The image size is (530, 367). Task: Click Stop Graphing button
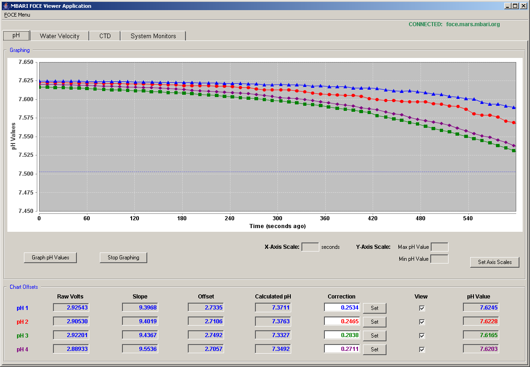tap(123, 258)
